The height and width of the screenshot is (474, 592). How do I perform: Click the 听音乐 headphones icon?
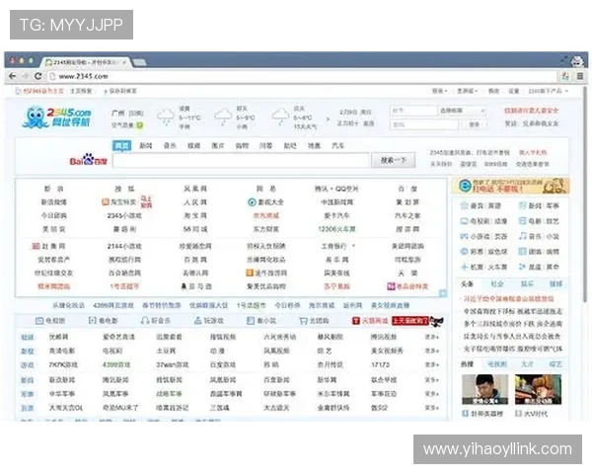pos(145,321)
